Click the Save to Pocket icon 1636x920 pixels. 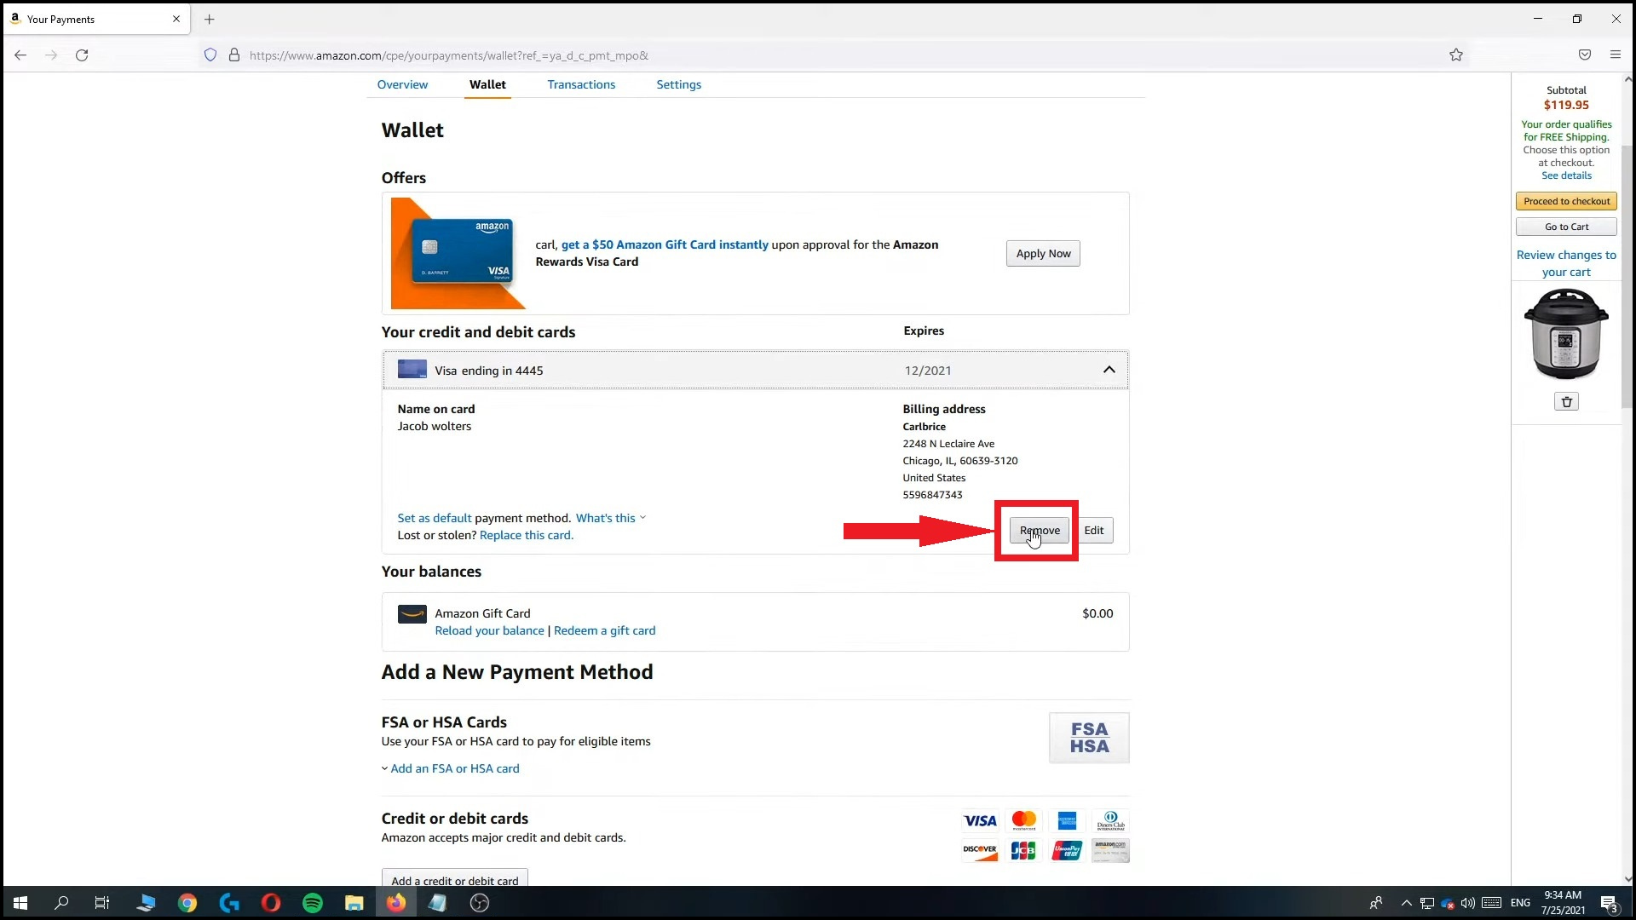(1584, 55)
